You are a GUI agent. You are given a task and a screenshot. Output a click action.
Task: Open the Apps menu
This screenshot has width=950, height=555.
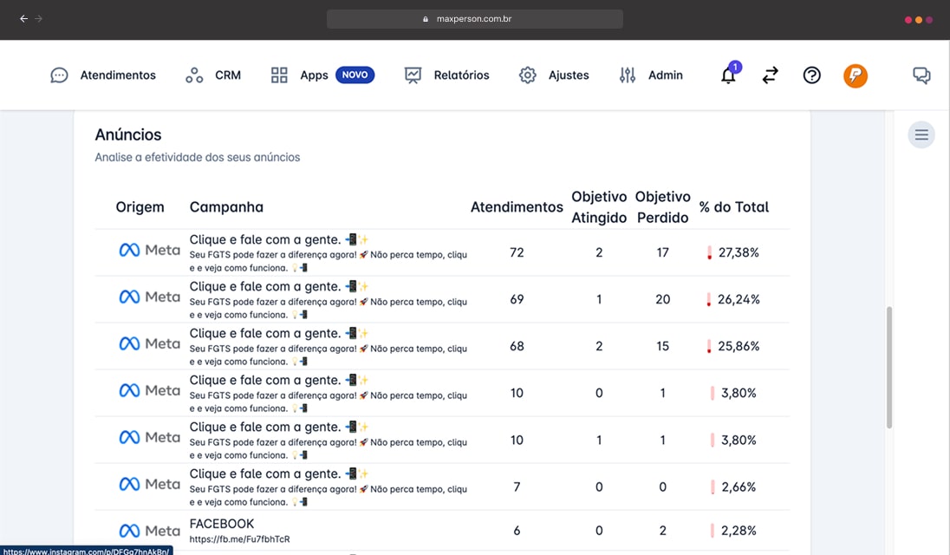click(x=300, y=75)
